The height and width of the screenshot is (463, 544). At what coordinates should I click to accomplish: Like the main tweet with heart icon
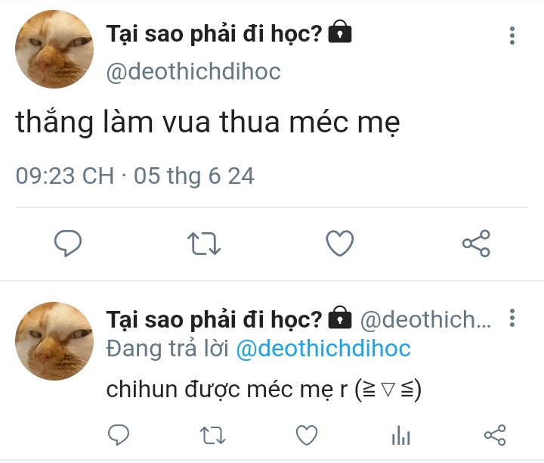click(340, 243)
